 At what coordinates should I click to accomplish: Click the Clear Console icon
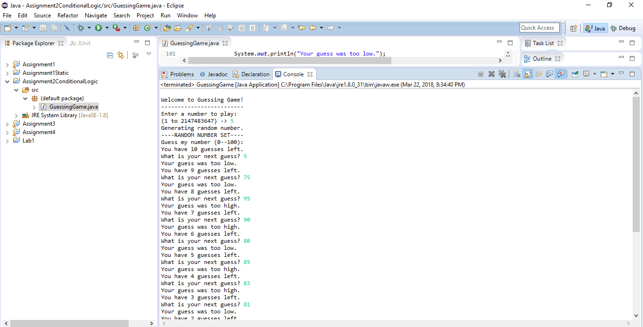516,74
